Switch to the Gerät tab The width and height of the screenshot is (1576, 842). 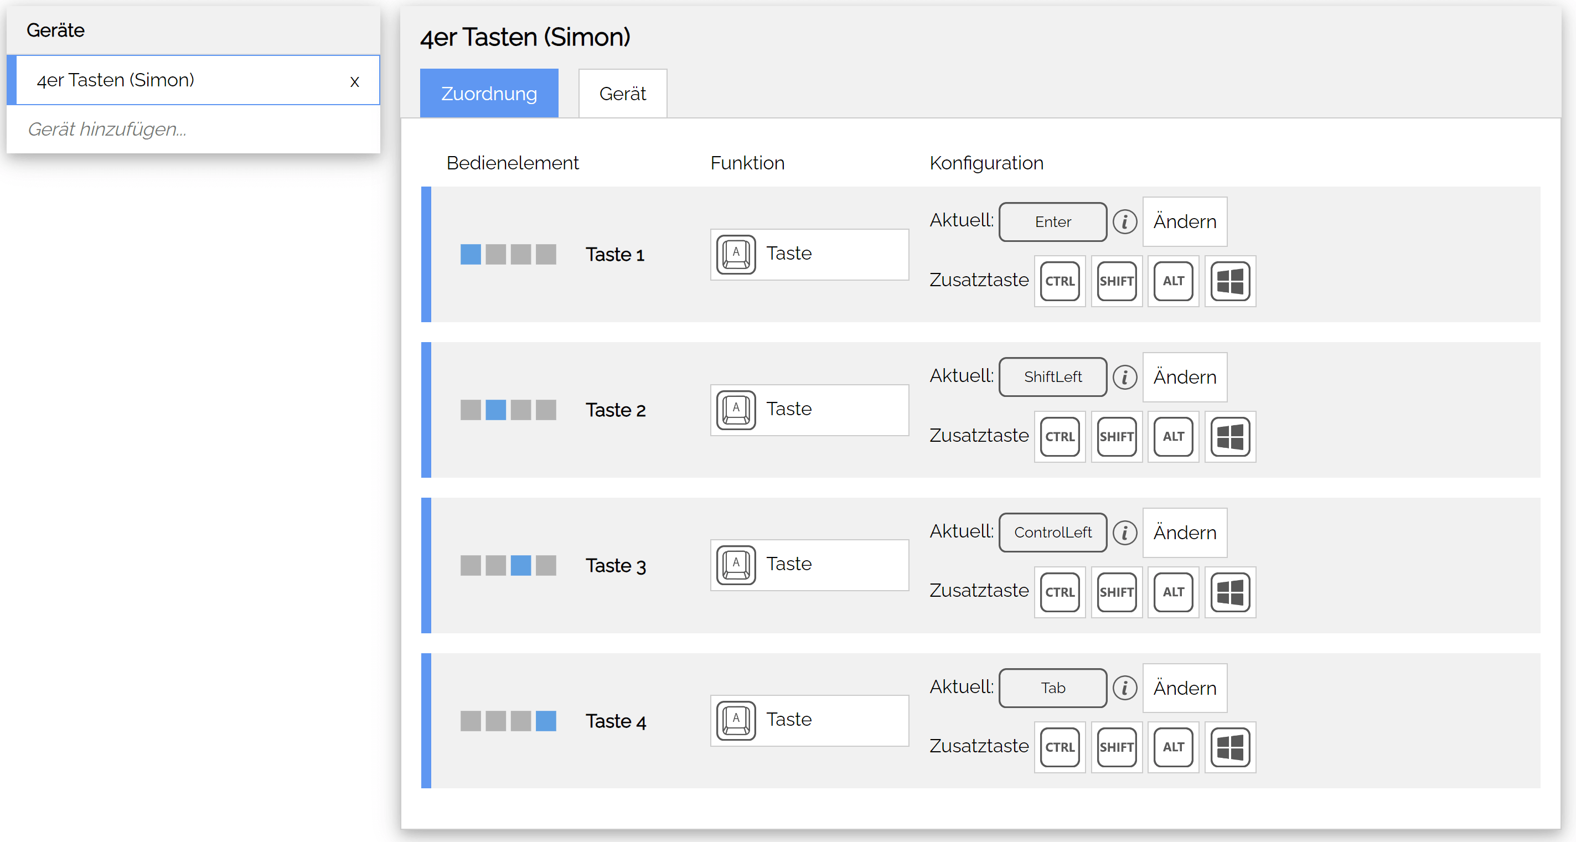622,93
